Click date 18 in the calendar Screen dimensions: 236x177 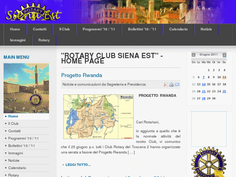click(224, 84)
